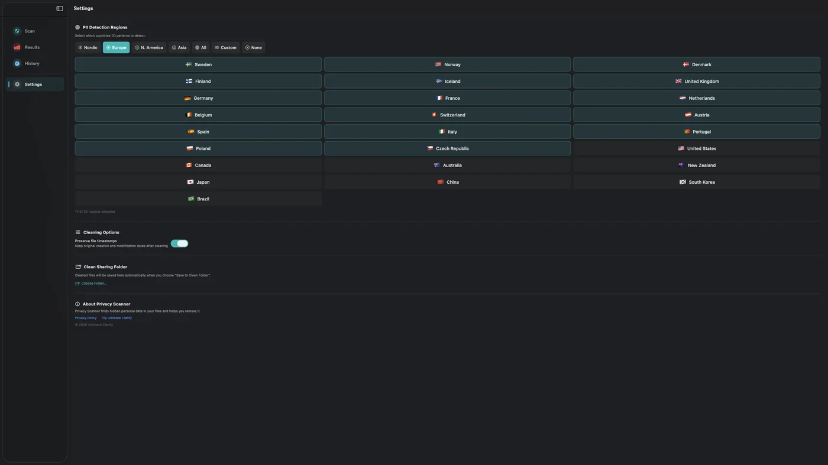828x465 pixels.
Task: Select the Nordic preset tab
Action: (x=88, y=48)
